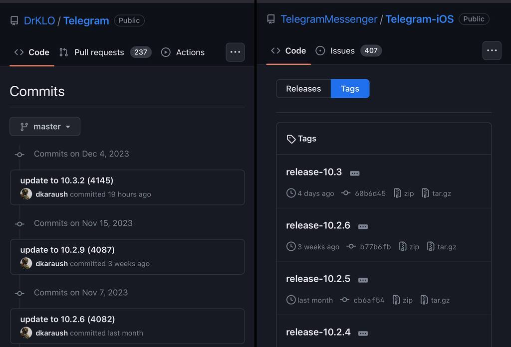
Task: Open the release-10.2.6 tag
Action: click(318, 225)
